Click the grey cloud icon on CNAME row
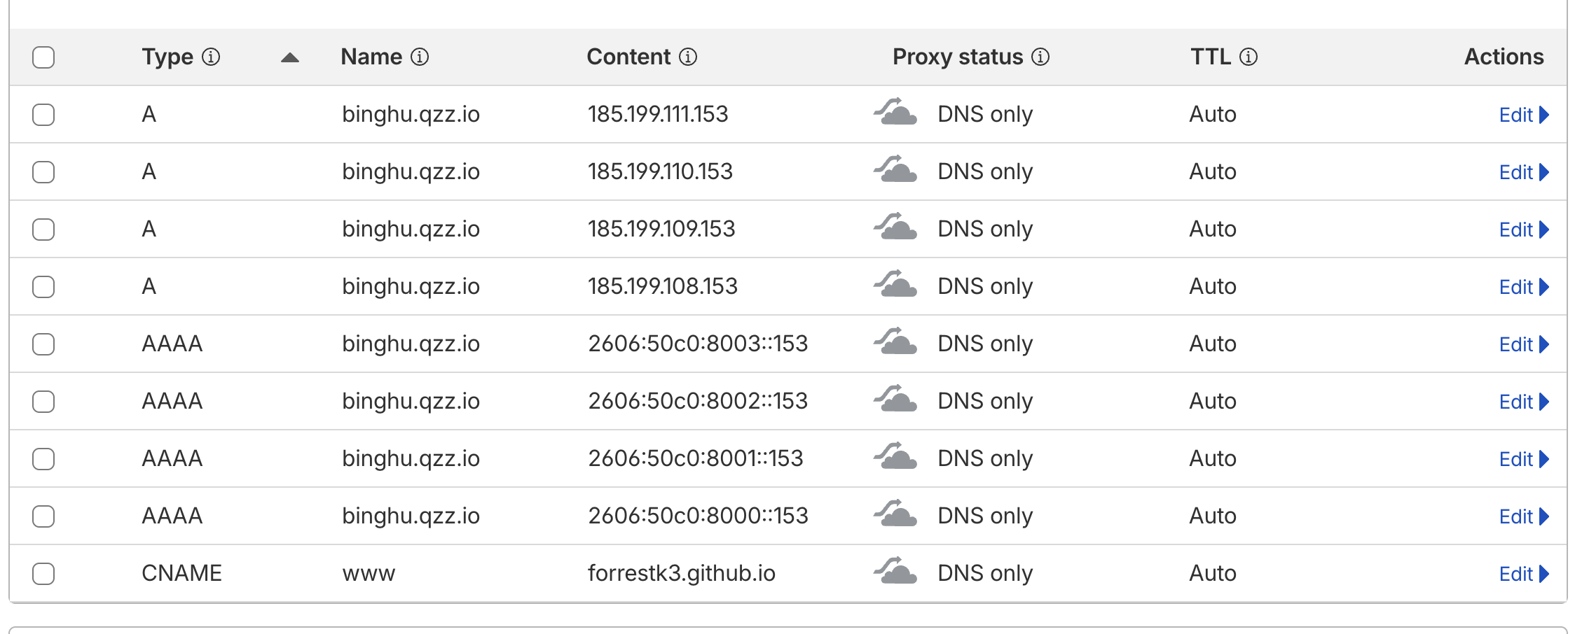The height and width of the screenshot is (634, 1575). coord(895,572)
